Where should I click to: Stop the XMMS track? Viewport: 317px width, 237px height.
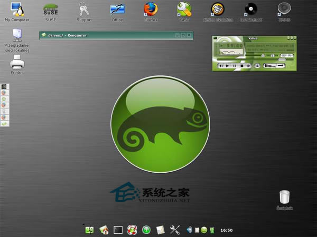click(x=240, y=66)
